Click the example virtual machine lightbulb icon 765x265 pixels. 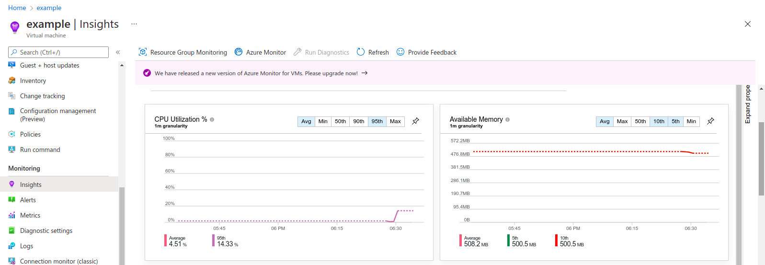click(x=15, y=27)
